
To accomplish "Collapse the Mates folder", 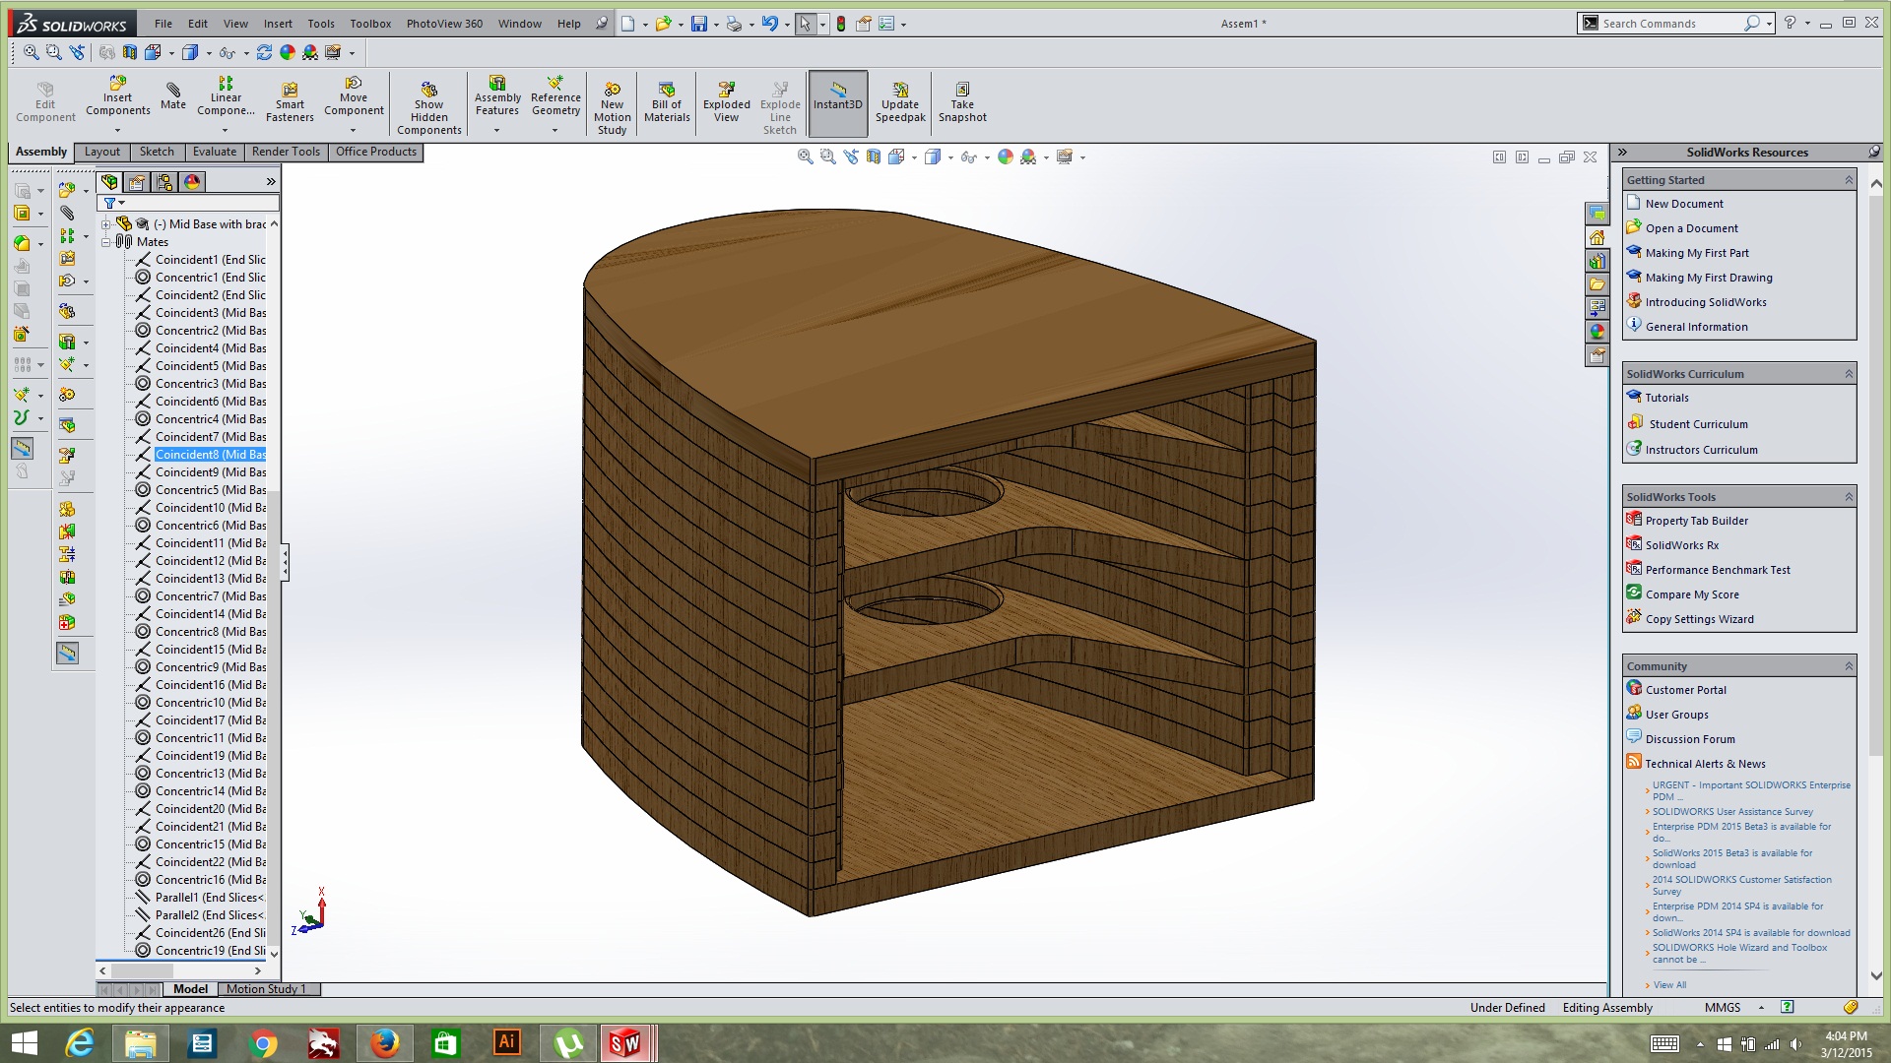I will pyautogui.click(x=105, y=242).
